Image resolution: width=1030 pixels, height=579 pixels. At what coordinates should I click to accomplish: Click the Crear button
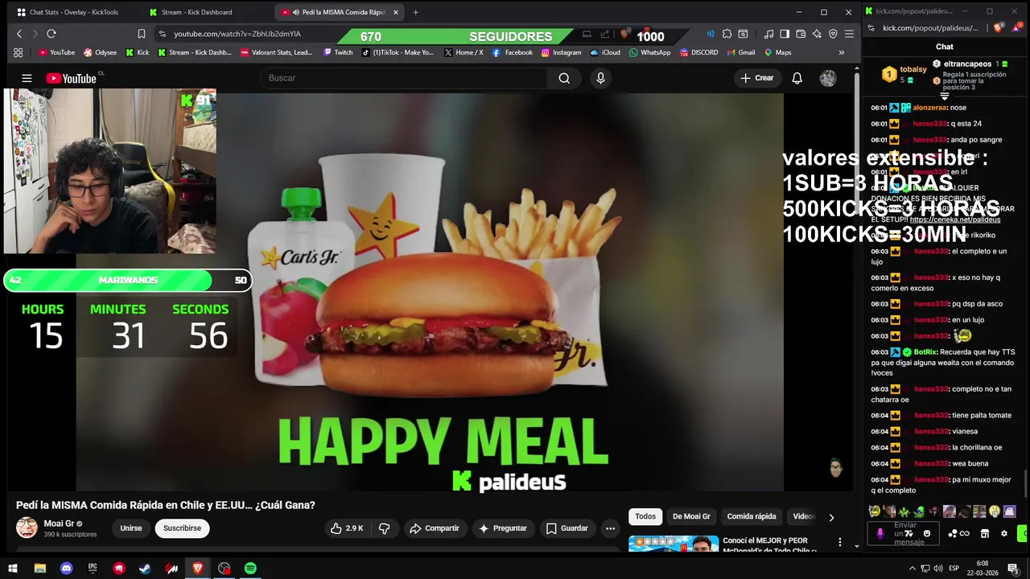(757, 78)
